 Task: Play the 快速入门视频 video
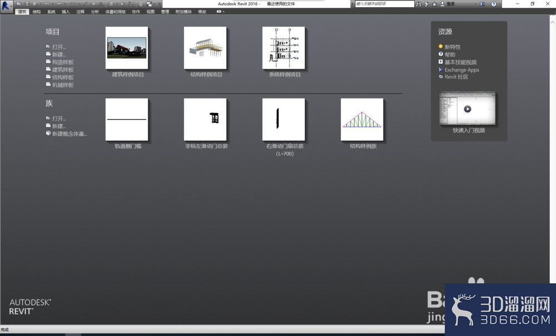pos(468,109)
